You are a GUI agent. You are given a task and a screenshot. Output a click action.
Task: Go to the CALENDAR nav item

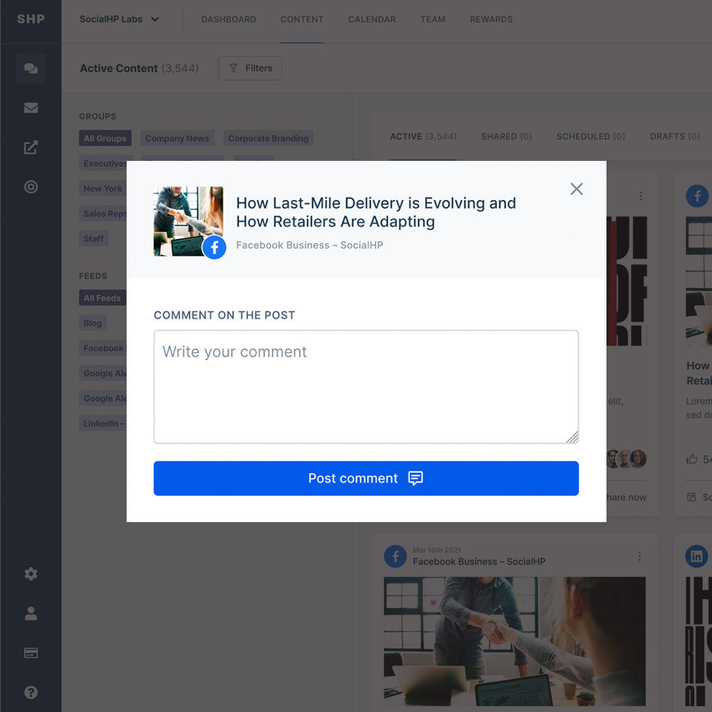coord(372,20)
